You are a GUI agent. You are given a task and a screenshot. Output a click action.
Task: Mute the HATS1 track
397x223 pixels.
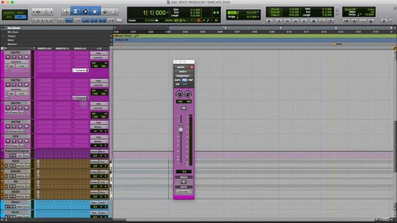click(26, 57)
